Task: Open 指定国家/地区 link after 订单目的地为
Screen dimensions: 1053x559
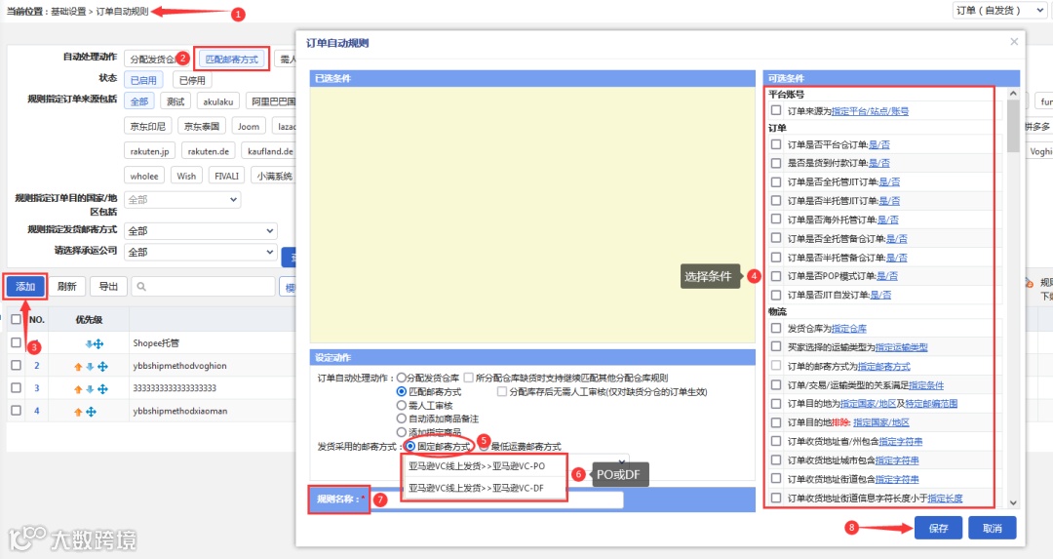Action: click(x=869, y=404)
